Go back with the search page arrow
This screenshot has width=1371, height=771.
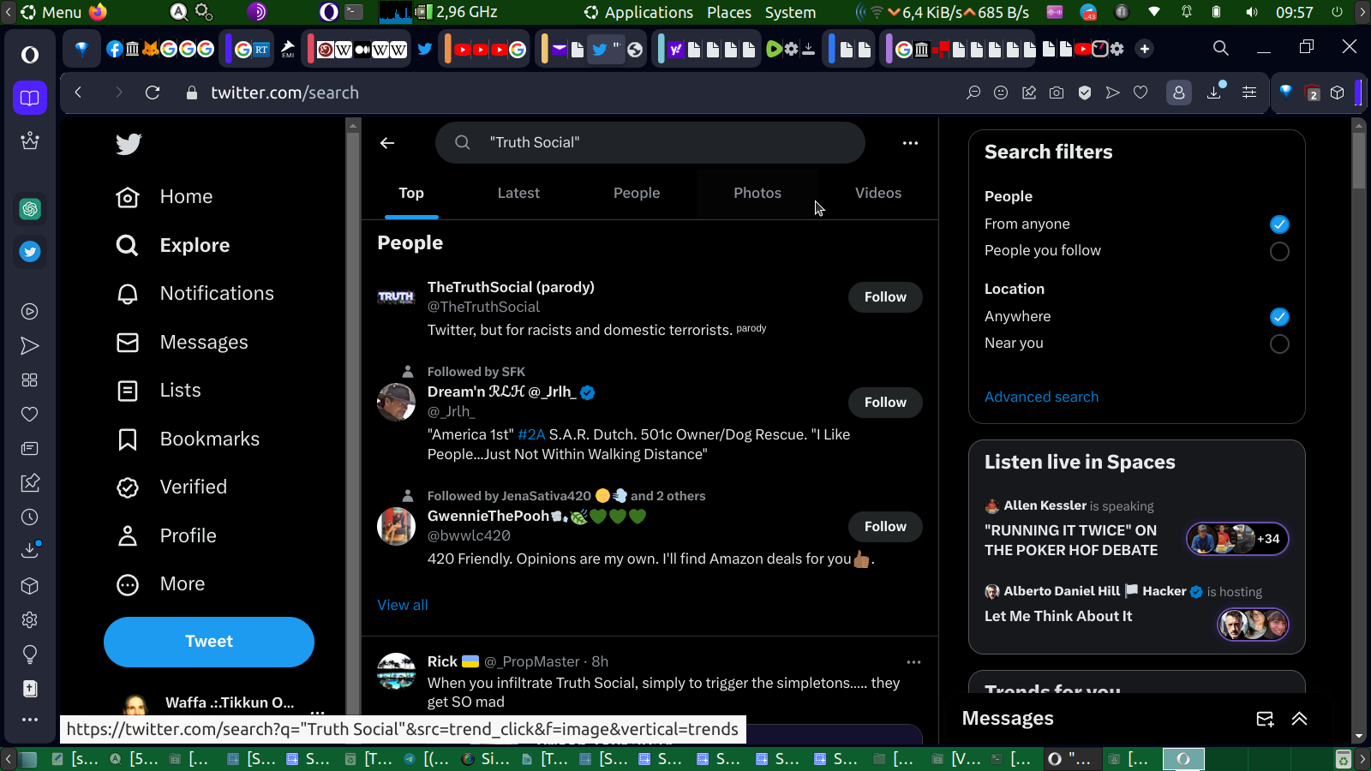(x=387, y=143)
